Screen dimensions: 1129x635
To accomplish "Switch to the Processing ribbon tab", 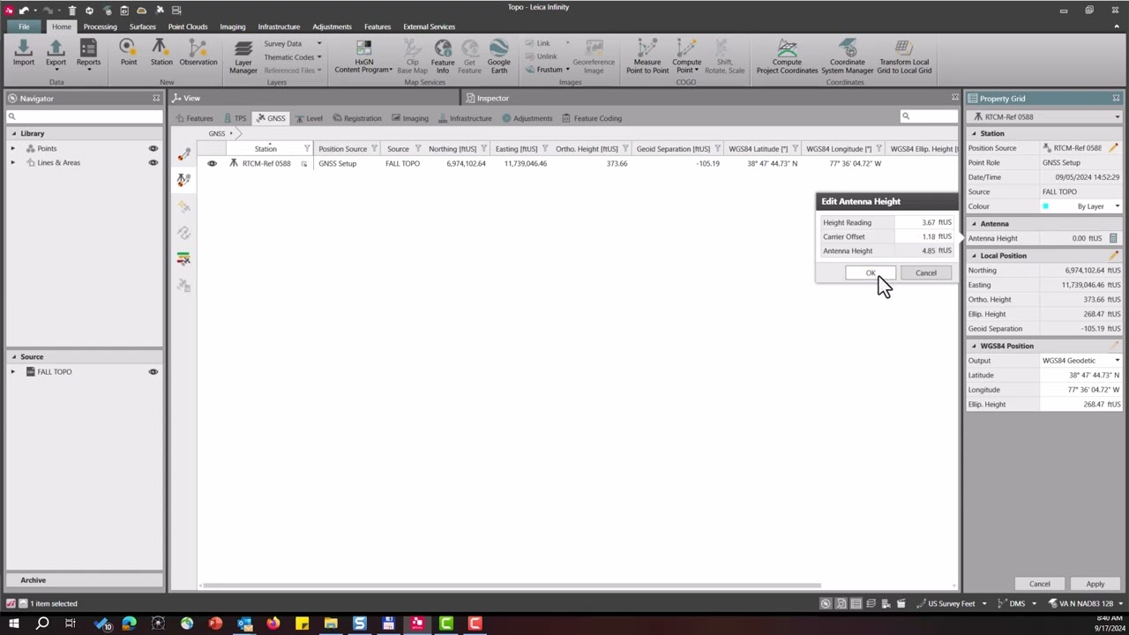I will click(x=100, y=26).
